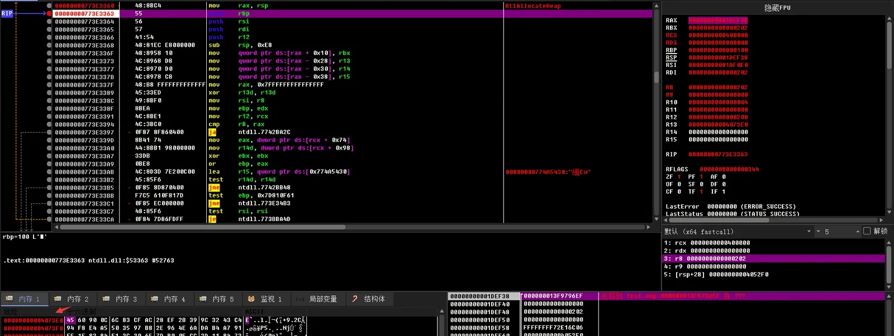Screen dimensions: 894x336
Task: Select the RAX register value
Action: click(717, 20)
